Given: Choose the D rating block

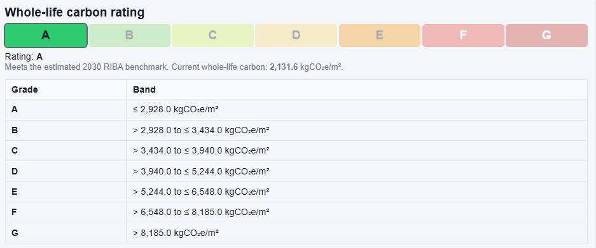Looking at the screenshot, I should [x=296, y=36].
